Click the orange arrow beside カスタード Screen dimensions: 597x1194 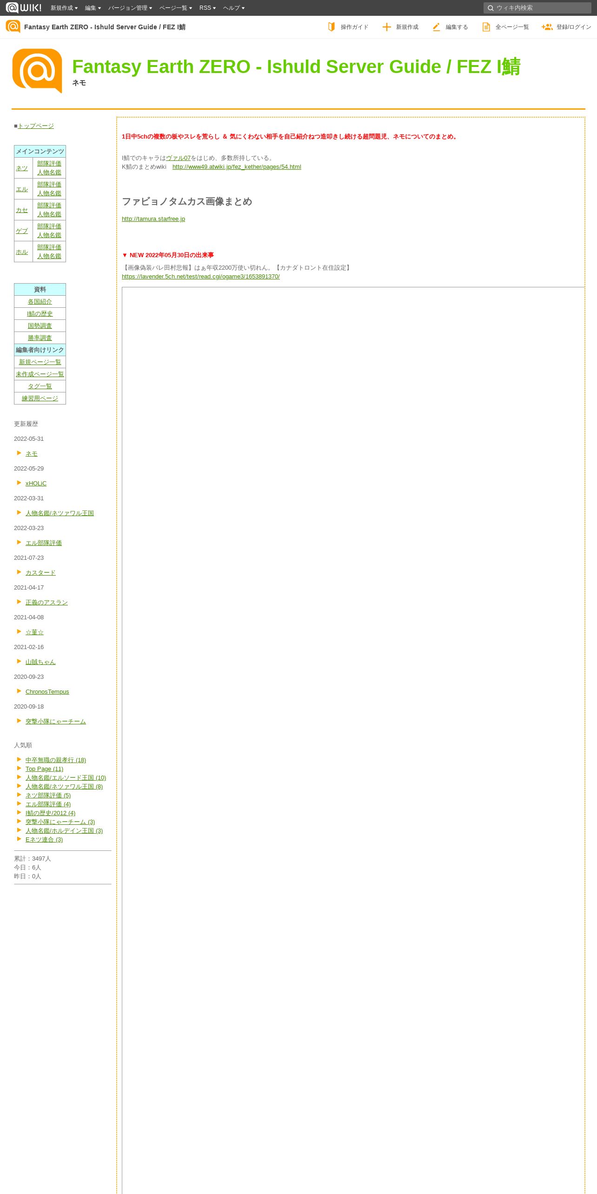(x=19, y=572)
